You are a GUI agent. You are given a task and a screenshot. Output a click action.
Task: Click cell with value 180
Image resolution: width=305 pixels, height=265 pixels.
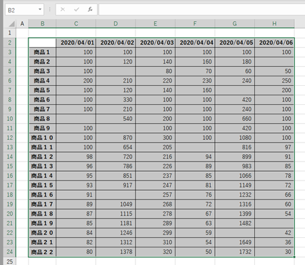[x=235, y=62]
